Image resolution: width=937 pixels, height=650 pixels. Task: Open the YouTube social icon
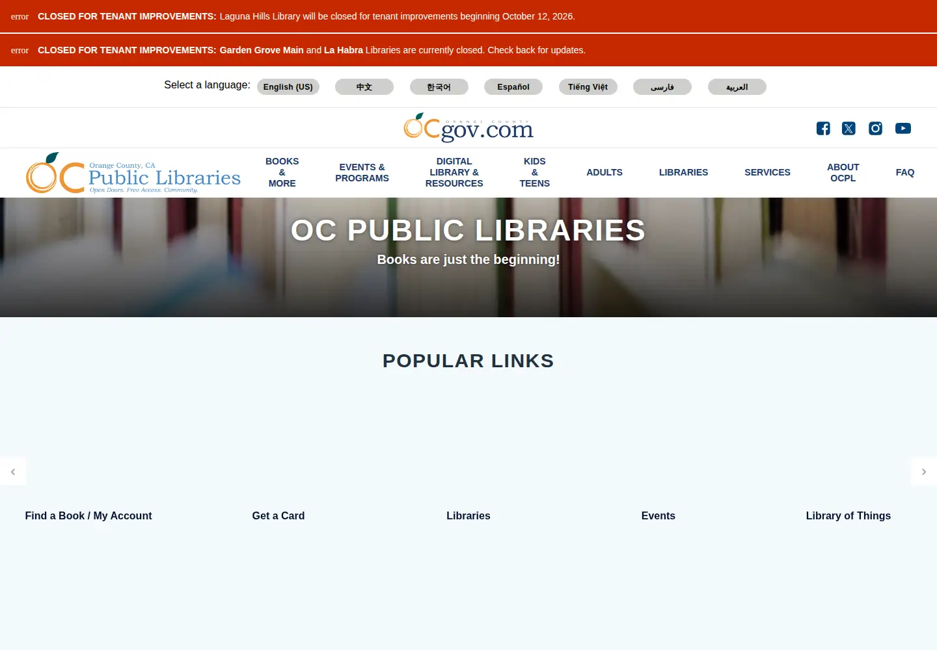tap(903, 129)
